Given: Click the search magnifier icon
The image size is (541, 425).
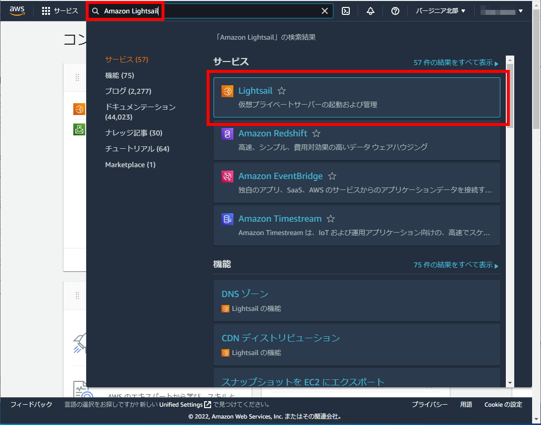Looking at the screenshot, I should tap(96, 11).
